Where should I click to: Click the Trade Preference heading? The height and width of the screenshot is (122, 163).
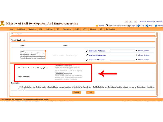19,40
